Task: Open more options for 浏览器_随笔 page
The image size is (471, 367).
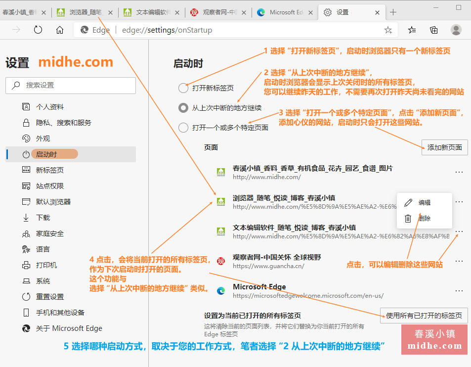Action: (459, 202)
